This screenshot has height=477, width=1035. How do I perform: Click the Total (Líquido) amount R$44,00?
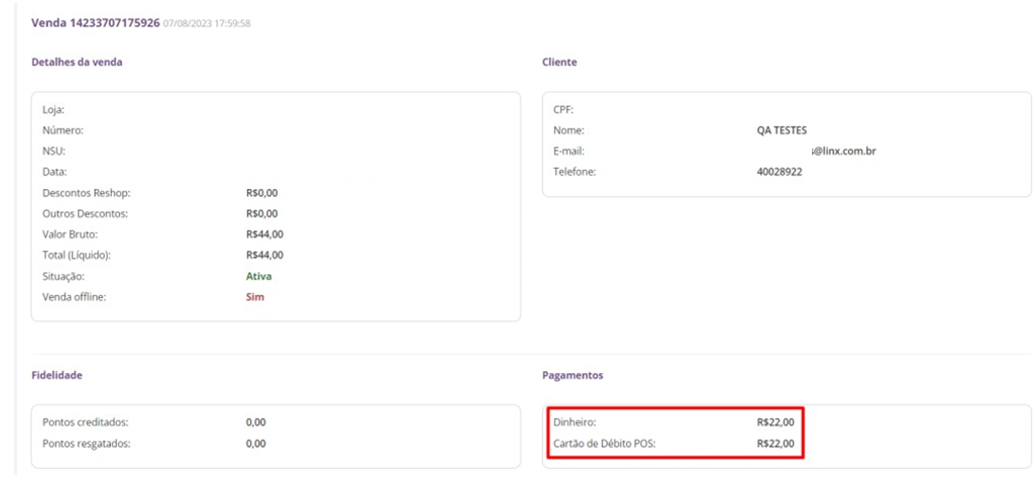click(264, 255)
